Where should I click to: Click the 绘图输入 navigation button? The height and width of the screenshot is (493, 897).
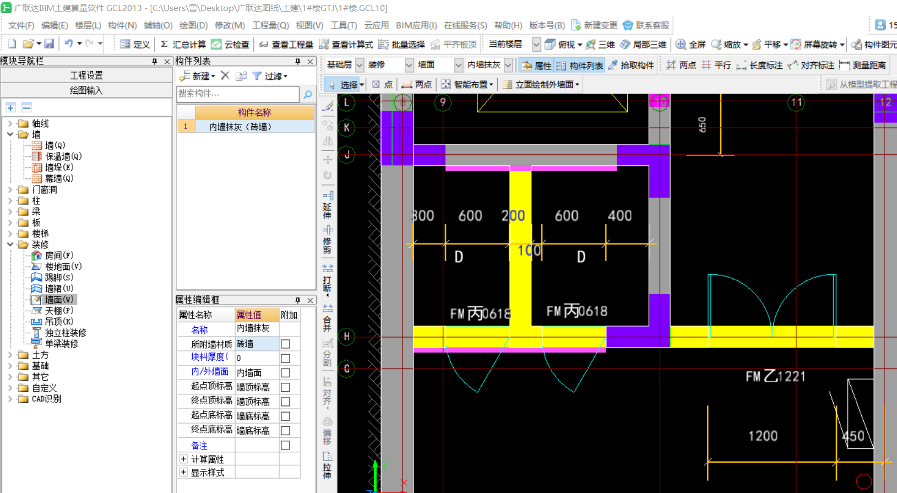pos(86,90)
